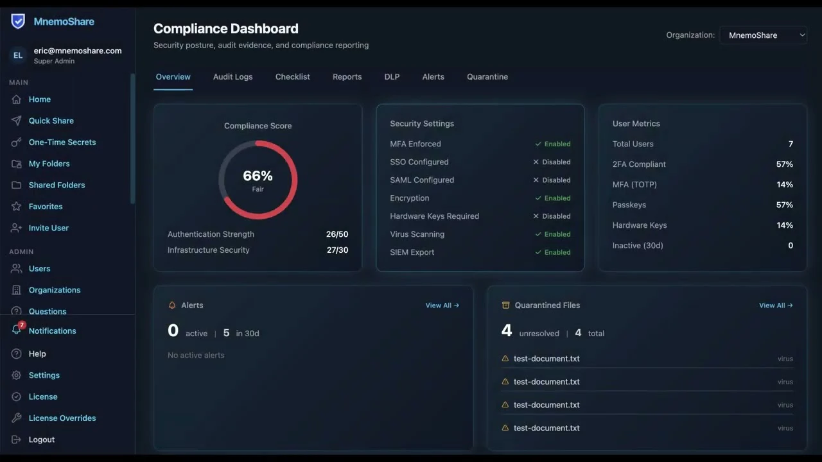The height and width of the screenshot is (462, 822).
Task: Click View All in Quarantined Files card
Action: pyautogui.click(x=776, y=305)
